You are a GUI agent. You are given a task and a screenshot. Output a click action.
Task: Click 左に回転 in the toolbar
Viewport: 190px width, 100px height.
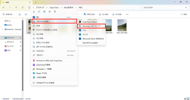point(103,14)
